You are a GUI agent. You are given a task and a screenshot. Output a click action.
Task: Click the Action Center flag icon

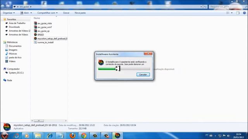224,136
